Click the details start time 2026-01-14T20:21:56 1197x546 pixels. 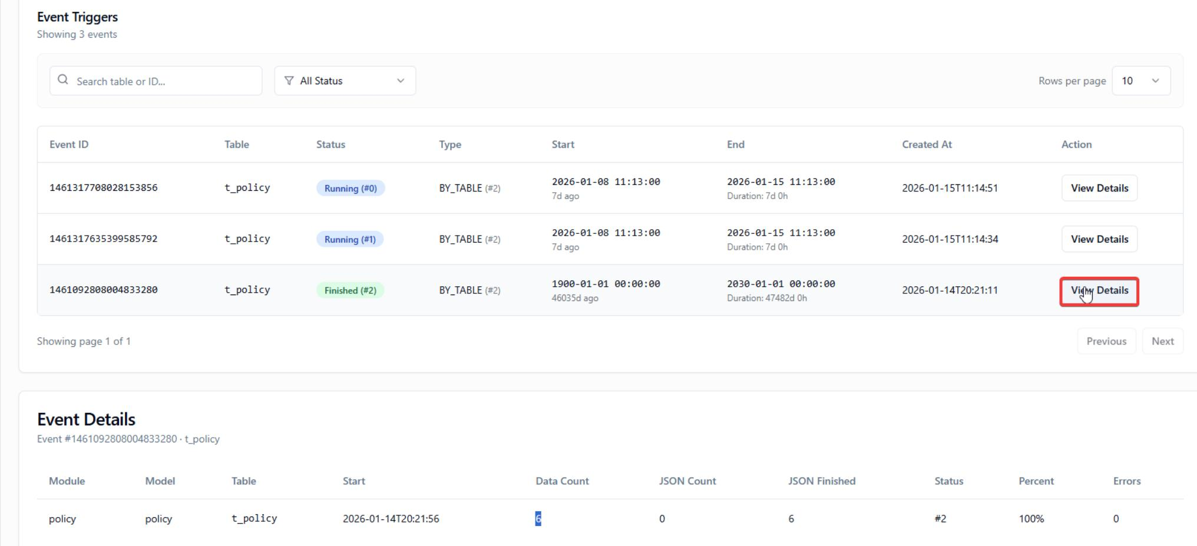(391, 519)
